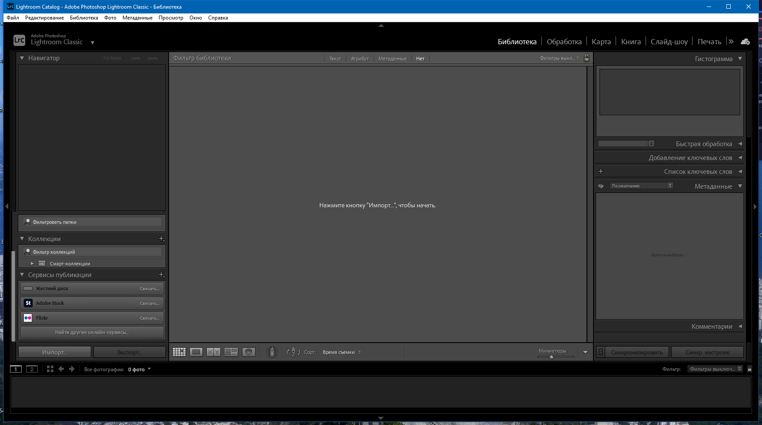Open the cloud sync status icon
The height and width of the screenshot is (425, 762).
pyautogui.click(x=745, y=42)
